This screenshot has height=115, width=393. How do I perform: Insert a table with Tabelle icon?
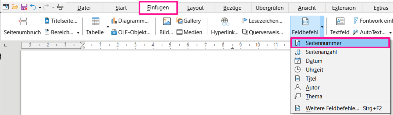95,21
